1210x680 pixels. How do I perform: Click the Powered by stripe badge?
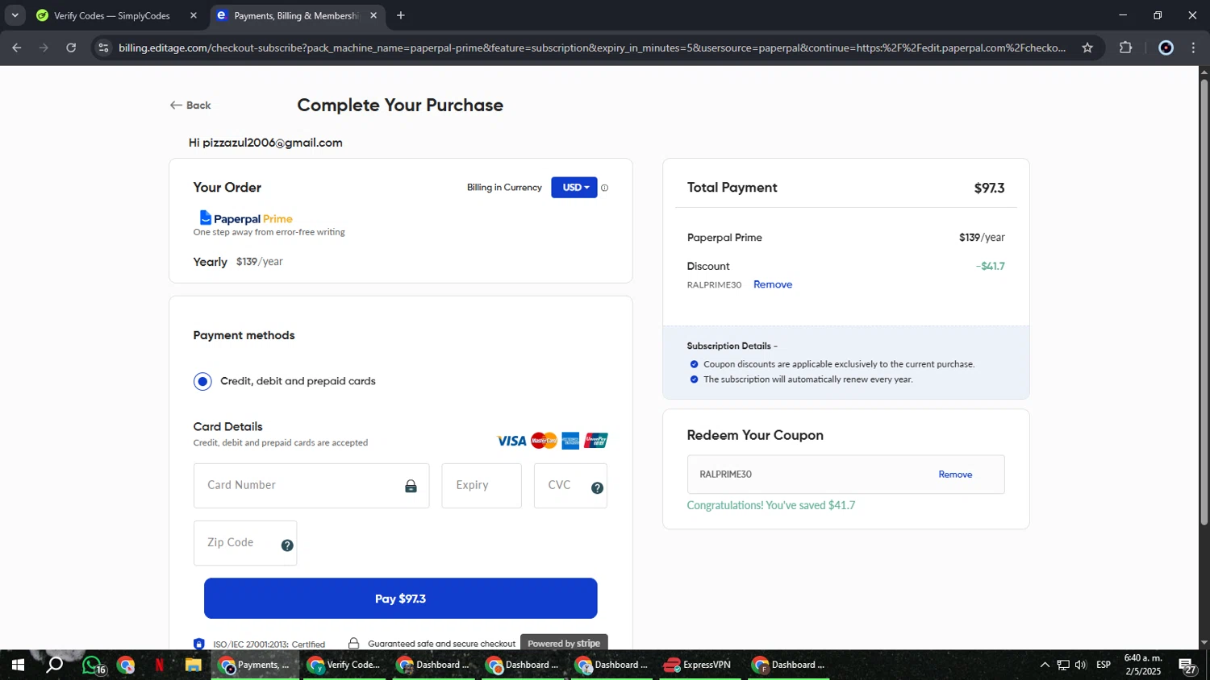click(x=564, y=643)
